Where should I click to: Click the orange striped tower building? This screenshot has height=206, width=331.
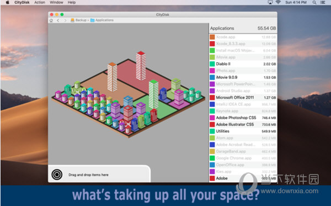tap(113, 77)
